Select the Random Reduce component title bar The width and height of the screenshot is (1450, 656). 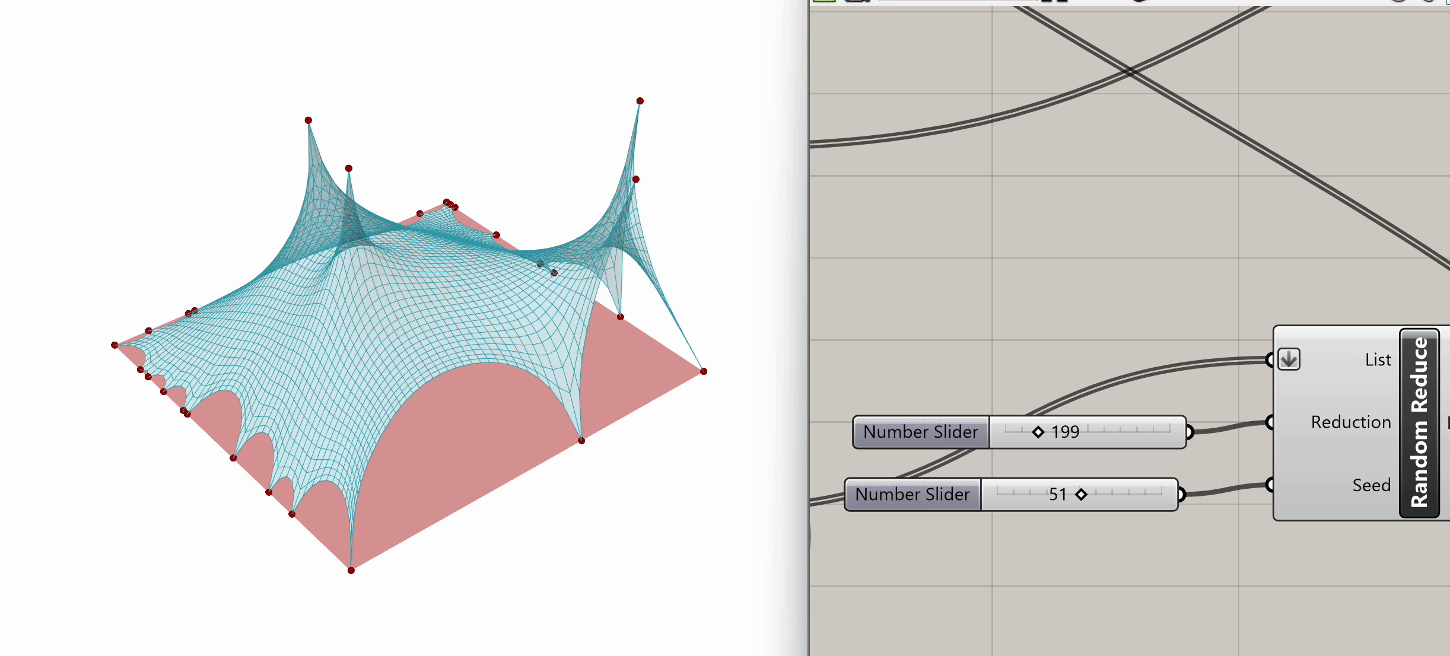(x=1419, y=422)
